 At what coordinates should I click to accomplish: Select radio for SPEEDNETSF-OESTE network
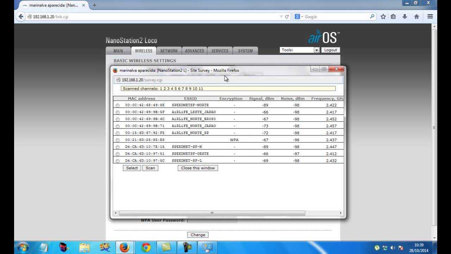pos(118,154)
